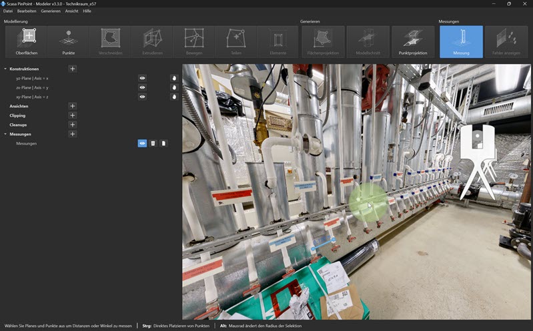Select the xy-Plane tree item
Viewport: 533px width, 331px height.
tap(32, 97)
